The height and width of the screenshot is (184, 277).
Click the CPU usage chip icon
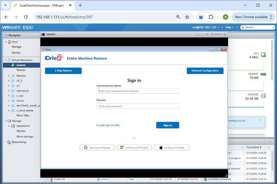click(x=263, y=55)
